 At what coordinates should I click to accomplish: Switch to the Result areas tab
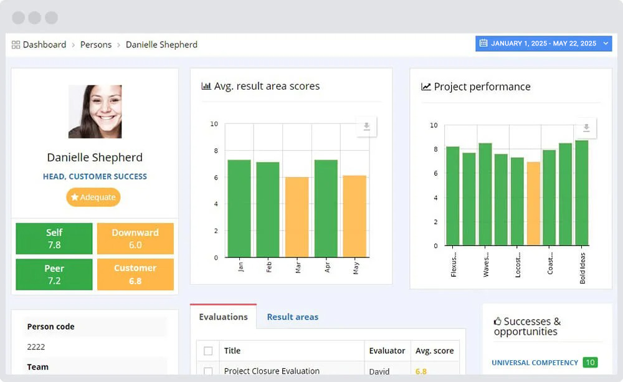pyautogui.click(x=293, y=317)
